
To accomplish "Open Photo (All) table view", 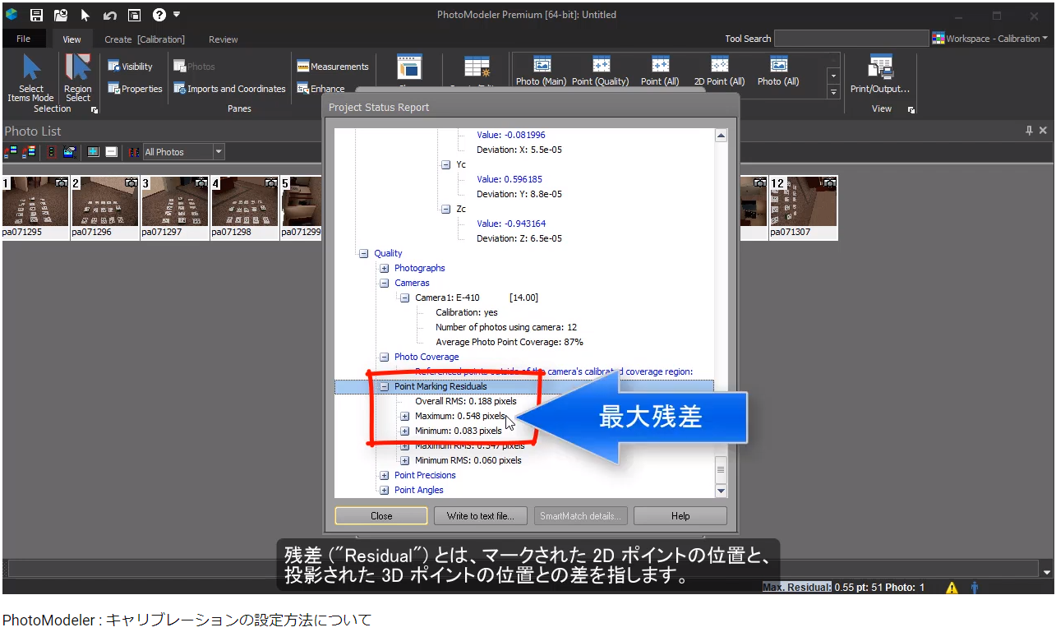I will 778,72.
